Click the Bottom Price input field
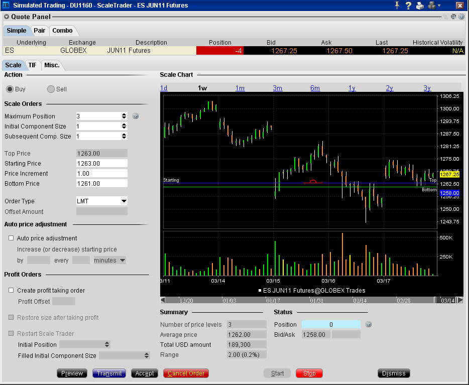 [102, 184]
